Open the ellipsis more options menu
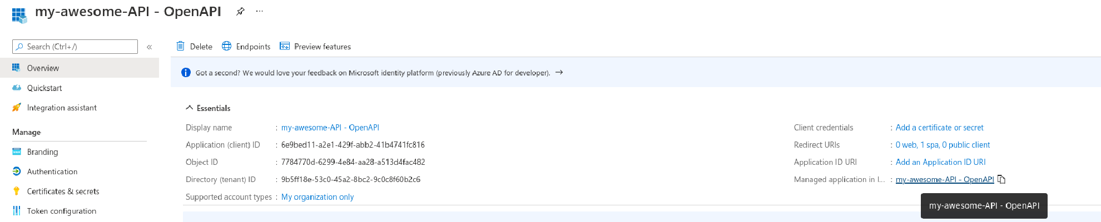The width and height of the screenshot is (1101, 222). (260, 11)
